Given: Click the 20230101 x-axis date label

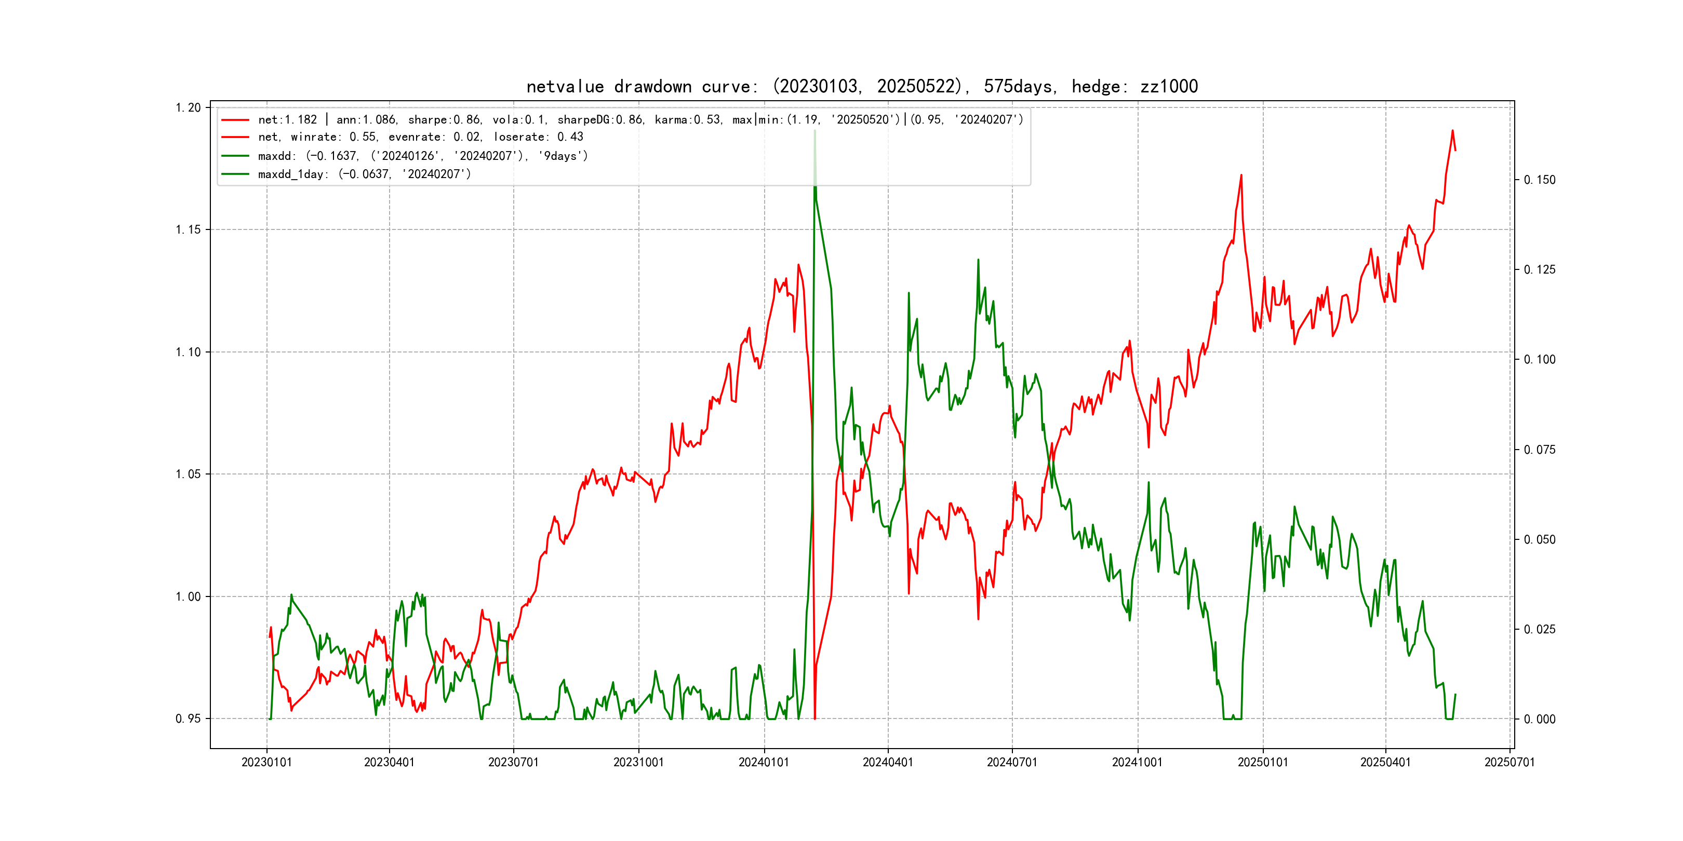Looking at the screenshot, I should click(266, 762).
